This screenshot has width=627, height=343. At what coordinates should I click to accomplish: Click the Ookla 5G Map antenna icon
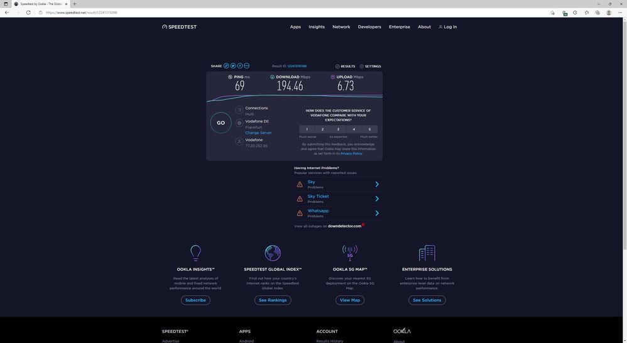coord(350,253)
